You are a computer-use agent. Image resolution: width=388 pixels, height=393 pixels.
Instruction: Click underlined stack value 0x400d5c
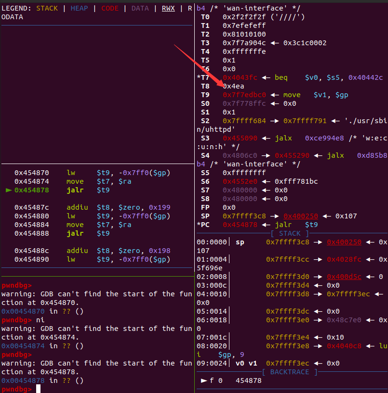pos(344,277)
